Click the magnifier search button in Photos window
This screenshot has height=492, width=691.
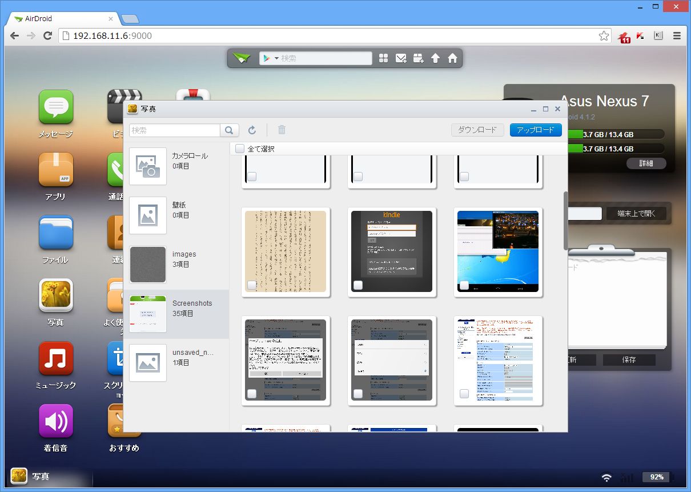229,130
